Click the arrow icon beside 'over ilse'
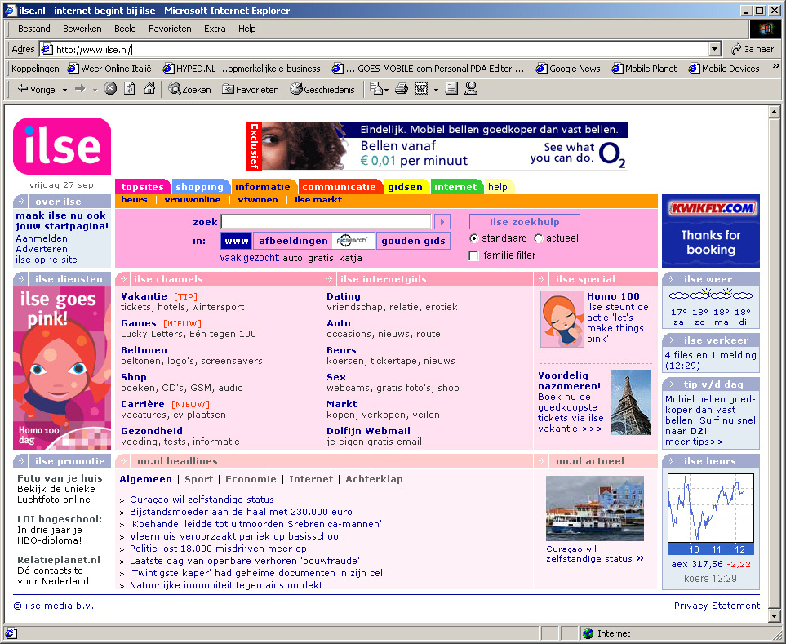The image size is (786, 644). (x=21, y=201)
